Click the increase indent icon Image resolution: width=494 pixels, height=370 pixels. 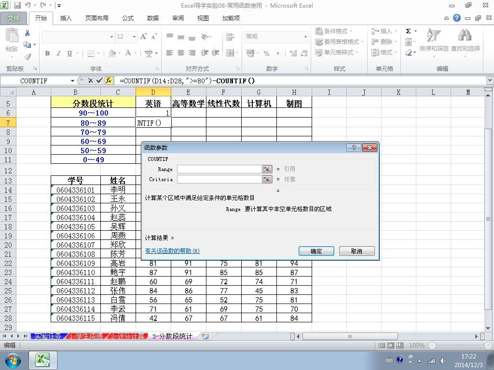click(216, 53)
